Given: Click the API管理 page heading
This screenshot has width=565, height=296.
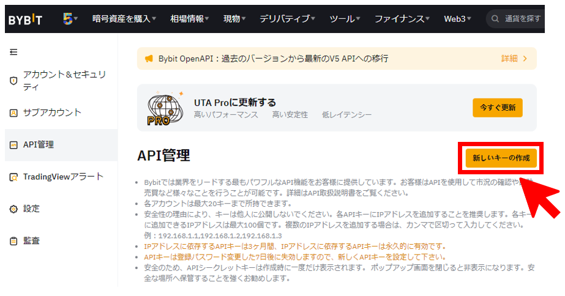Looking at the screenshot, I should pyautogui.click(x=163, y=156).
